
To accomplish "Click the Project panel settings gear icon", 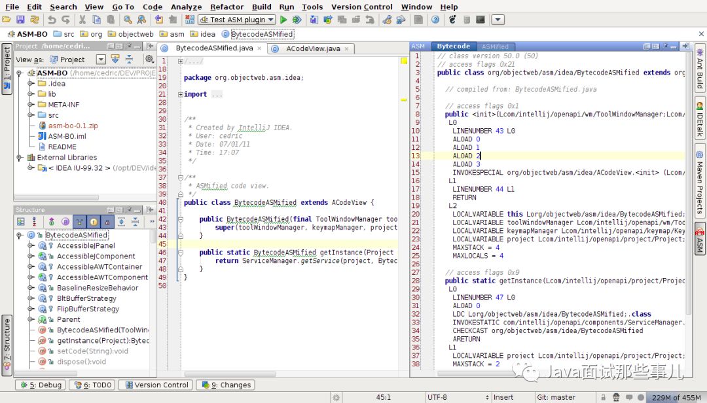I will [149, 59].
